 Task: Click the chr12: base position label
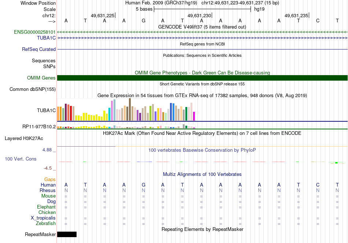49,15
